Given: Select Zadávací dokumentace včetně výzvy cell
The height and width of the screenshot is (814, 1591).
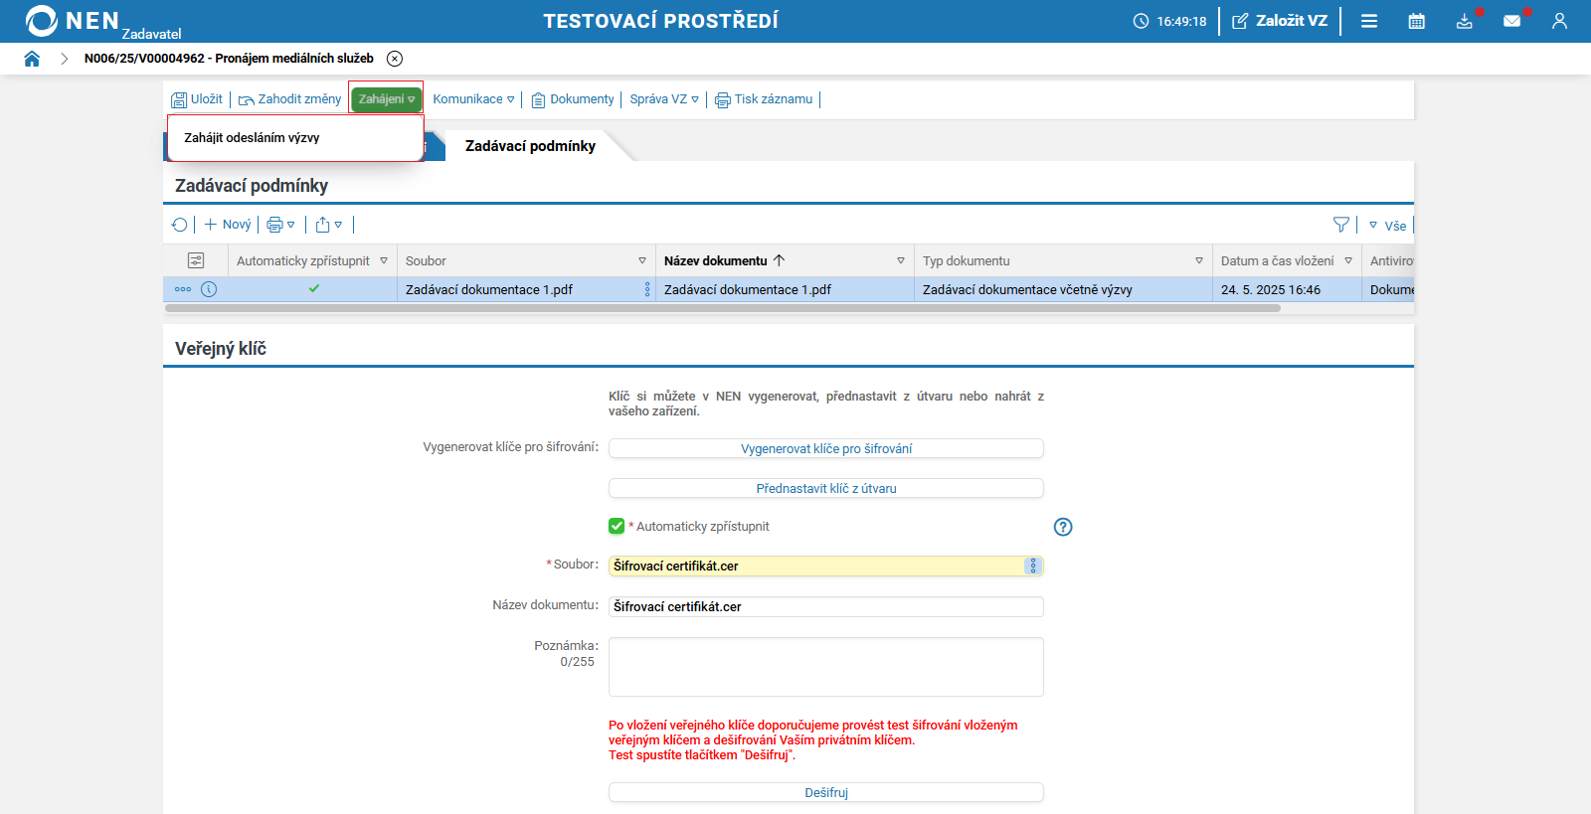Looking at the screenshot, I should click(x=1063, y=289).
